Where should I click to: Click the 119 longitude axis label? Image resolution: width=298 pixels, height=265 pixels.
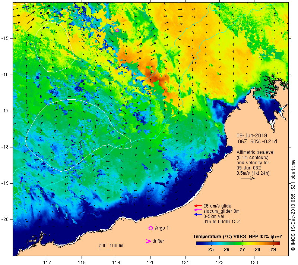[116, 262]
